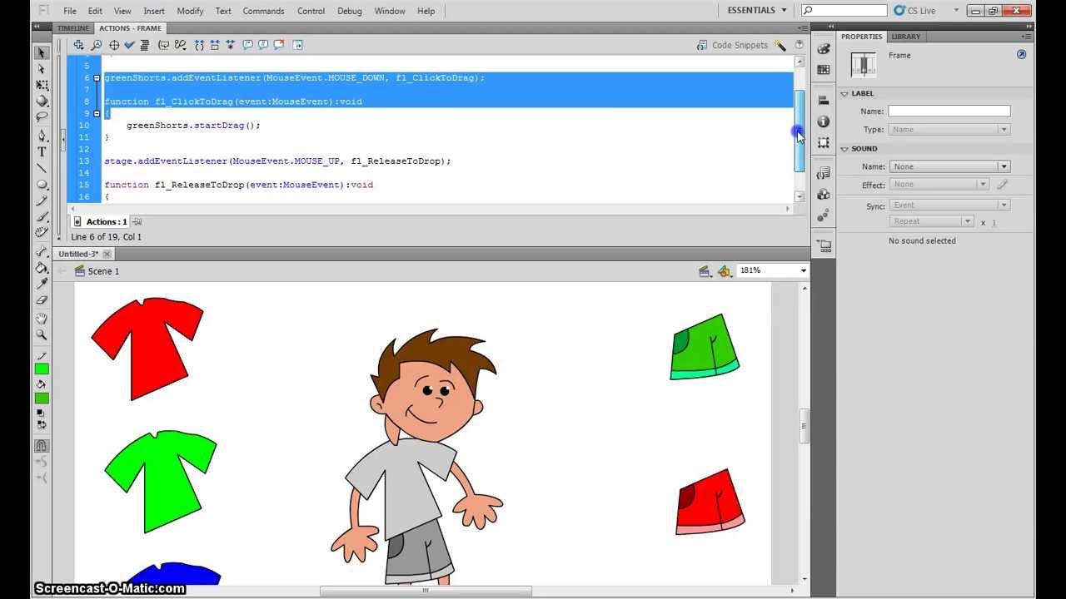The height and width of the screenshot is (599, 1066).
Task: Switch to the LIBRARY tab
Action: tap(905, 37)
